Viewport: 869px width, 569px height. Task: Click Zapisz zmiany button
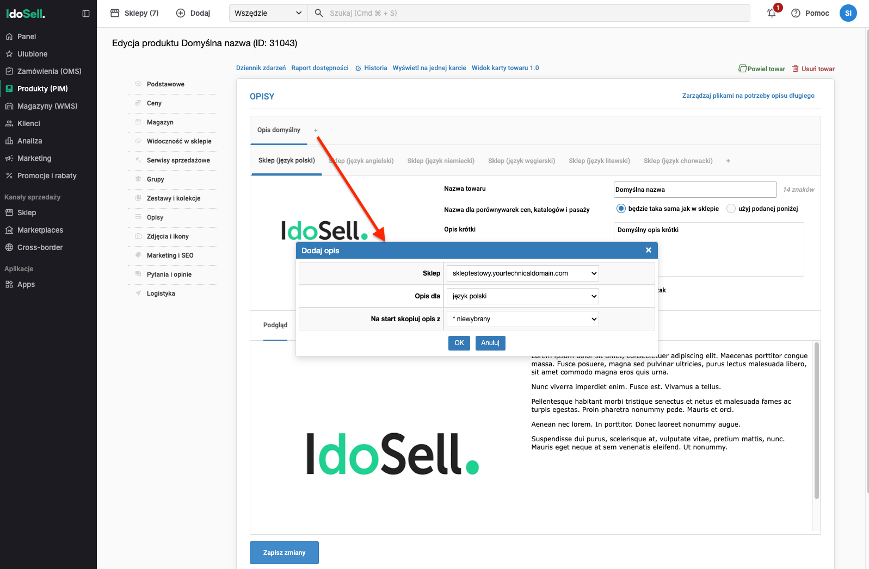point(284,553)
